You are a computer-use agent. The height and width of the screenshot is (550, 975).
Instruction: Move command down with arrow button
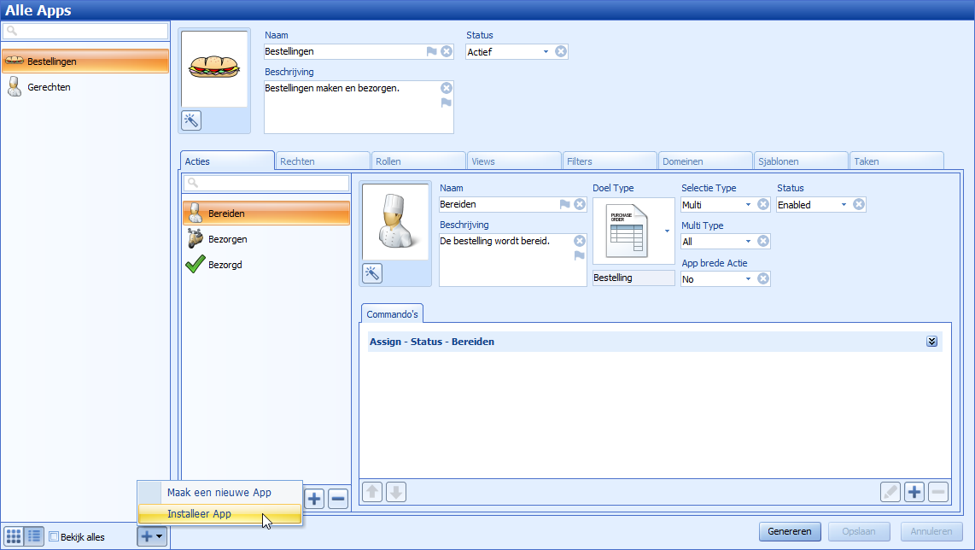click(396, 492)
